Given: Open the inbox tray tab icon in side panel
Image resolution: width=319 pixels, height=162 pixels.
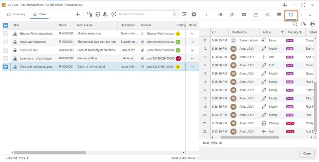Looking at the screenshot, I should pyautogui.click(x=244, y=14).
